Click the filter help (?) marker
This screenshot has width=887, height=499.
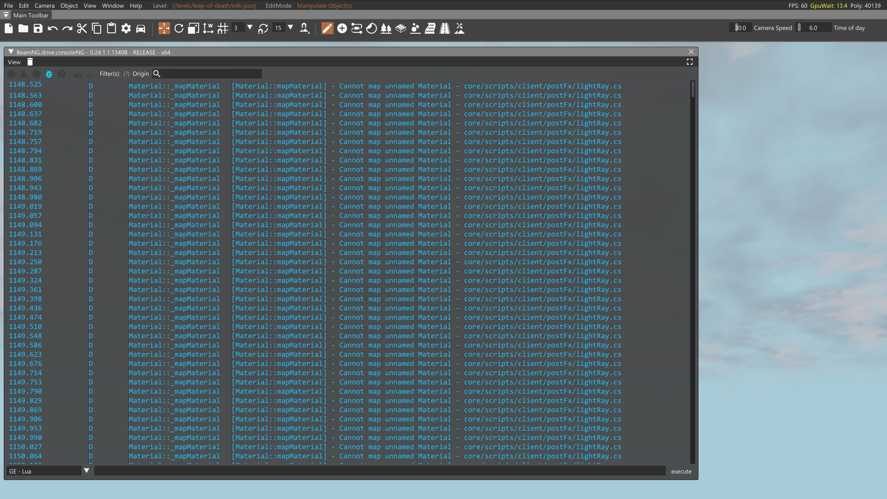(126, 74)
